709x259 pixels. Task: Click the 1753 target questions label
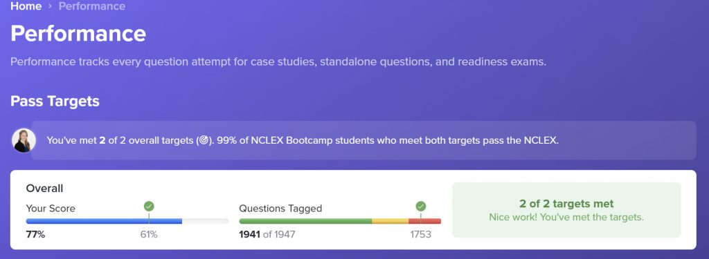(420, 235)
